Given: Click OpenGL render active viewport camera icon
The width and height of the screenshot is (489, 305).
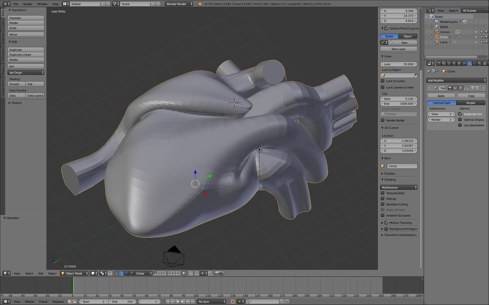Looking at the screenshot, I should tap(217, 273).
